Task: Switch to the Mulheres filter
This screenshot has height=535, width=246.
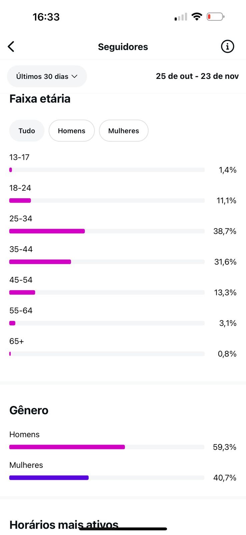Action: [124, 131]
